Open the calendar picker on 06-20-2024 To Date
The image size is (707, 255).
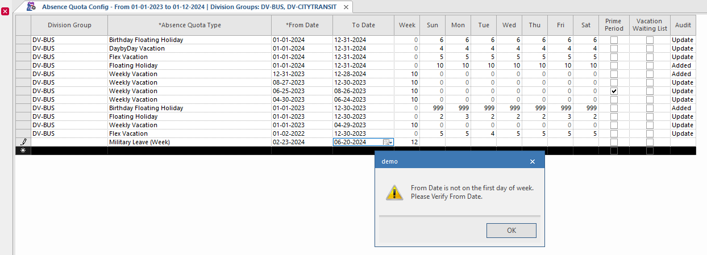[387, 142]
